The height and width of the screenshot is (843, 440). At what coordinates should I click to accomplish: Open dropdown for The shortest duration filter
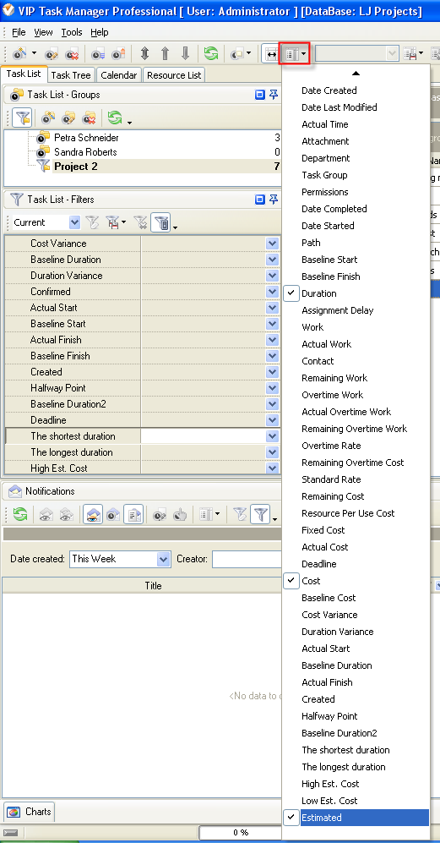tap(273, 436)
